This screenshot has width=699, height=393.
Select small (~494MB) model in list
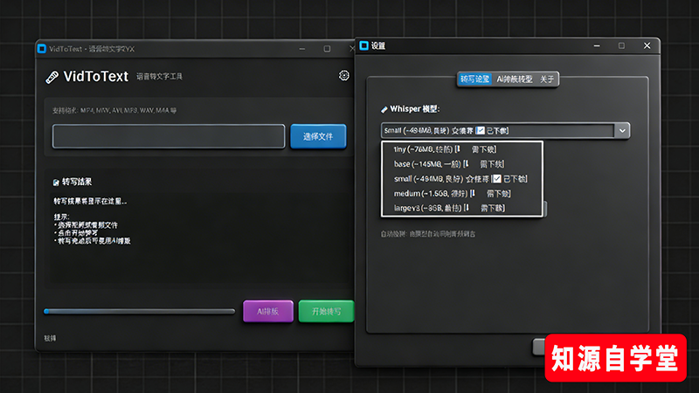[x=462, y=179]
